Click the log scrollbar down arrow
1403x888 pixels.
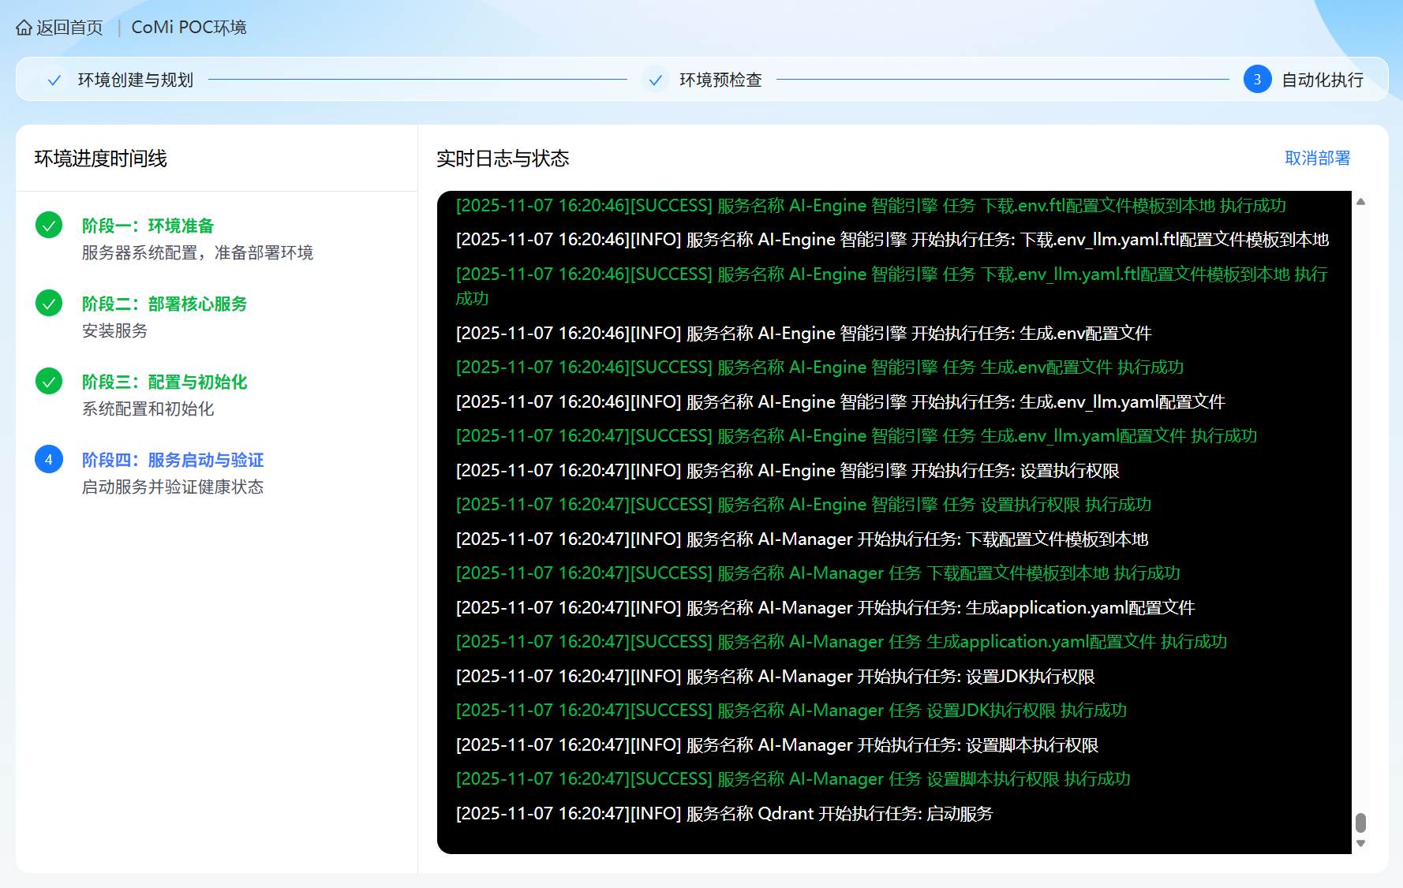pos(1360,844)
